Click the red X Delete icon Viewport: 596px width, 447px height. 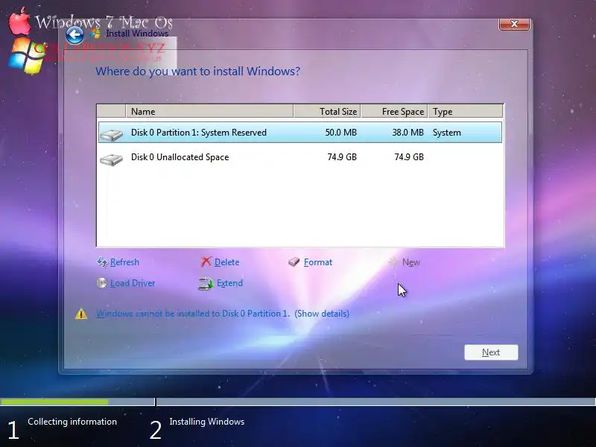[206, 261]
